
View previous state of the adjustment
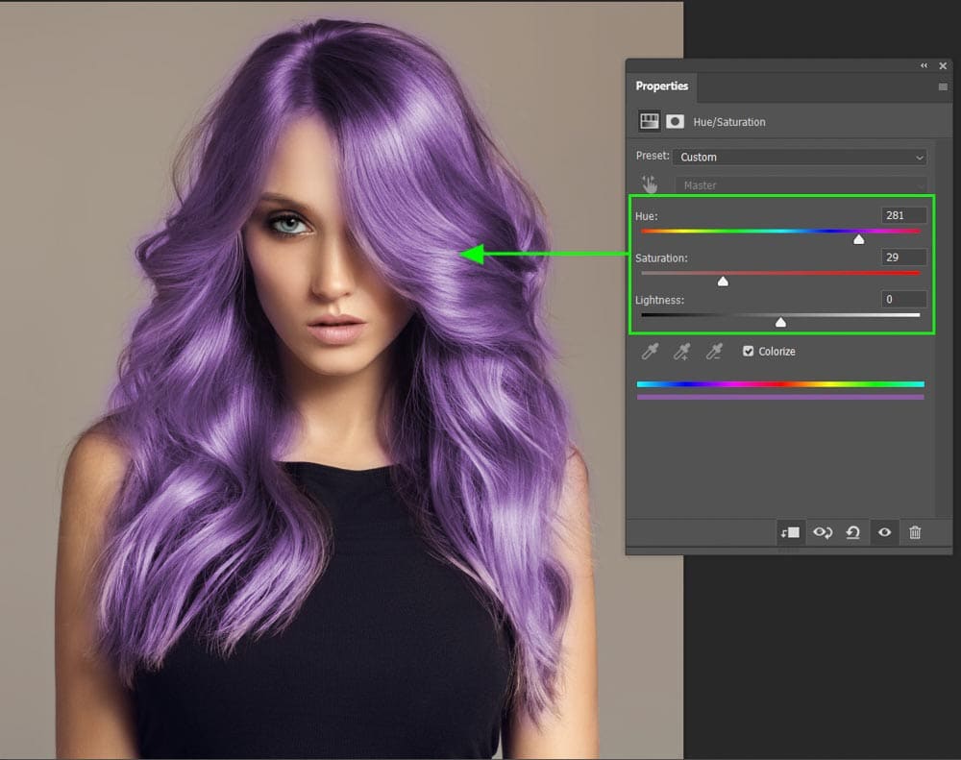823,532
